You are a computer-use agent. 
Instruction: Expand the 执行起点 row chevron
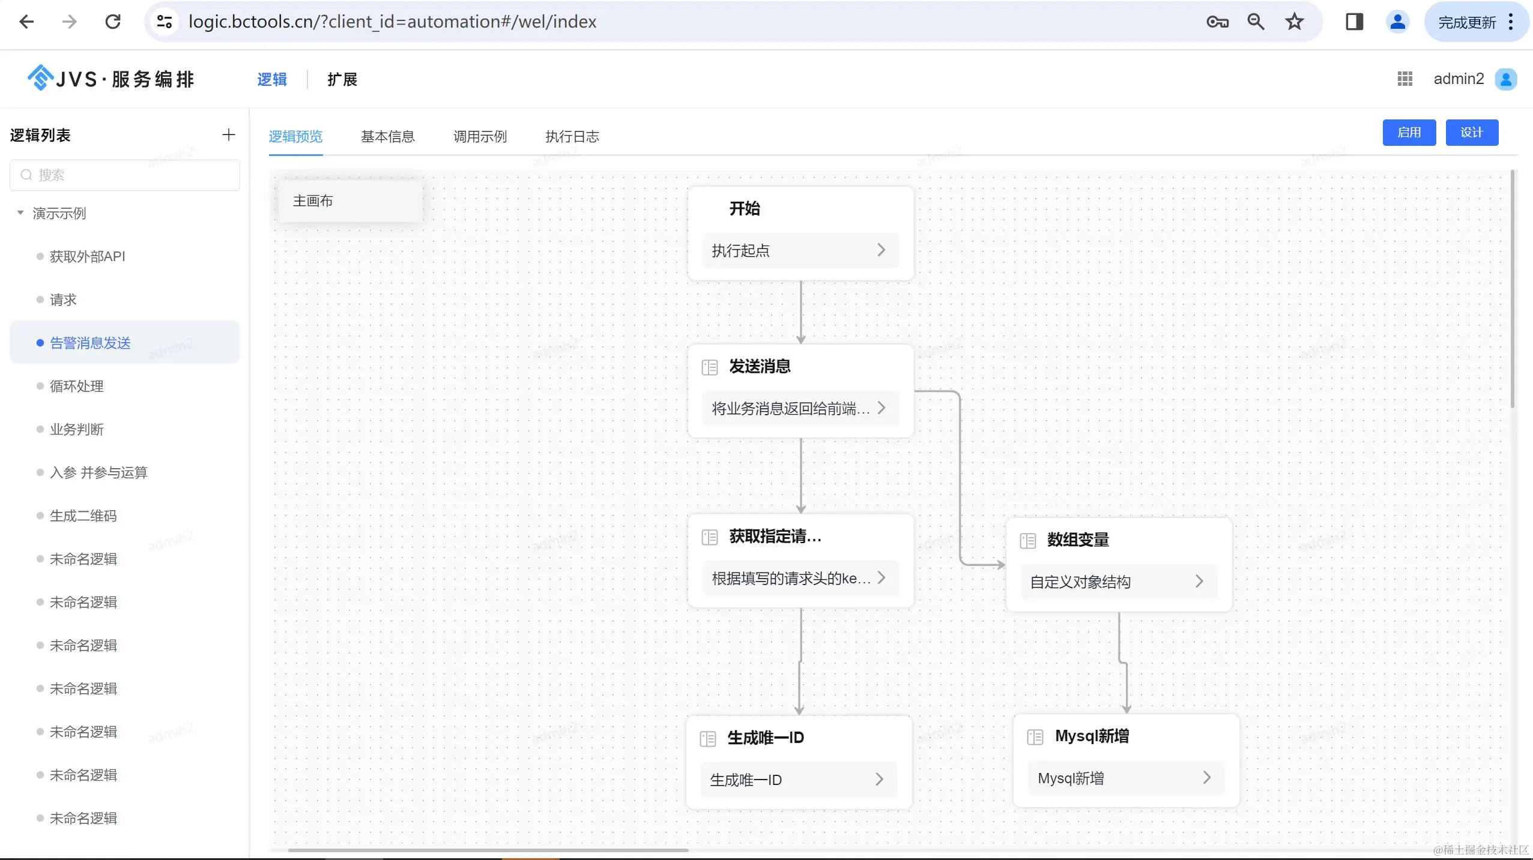tap(881, 250)
